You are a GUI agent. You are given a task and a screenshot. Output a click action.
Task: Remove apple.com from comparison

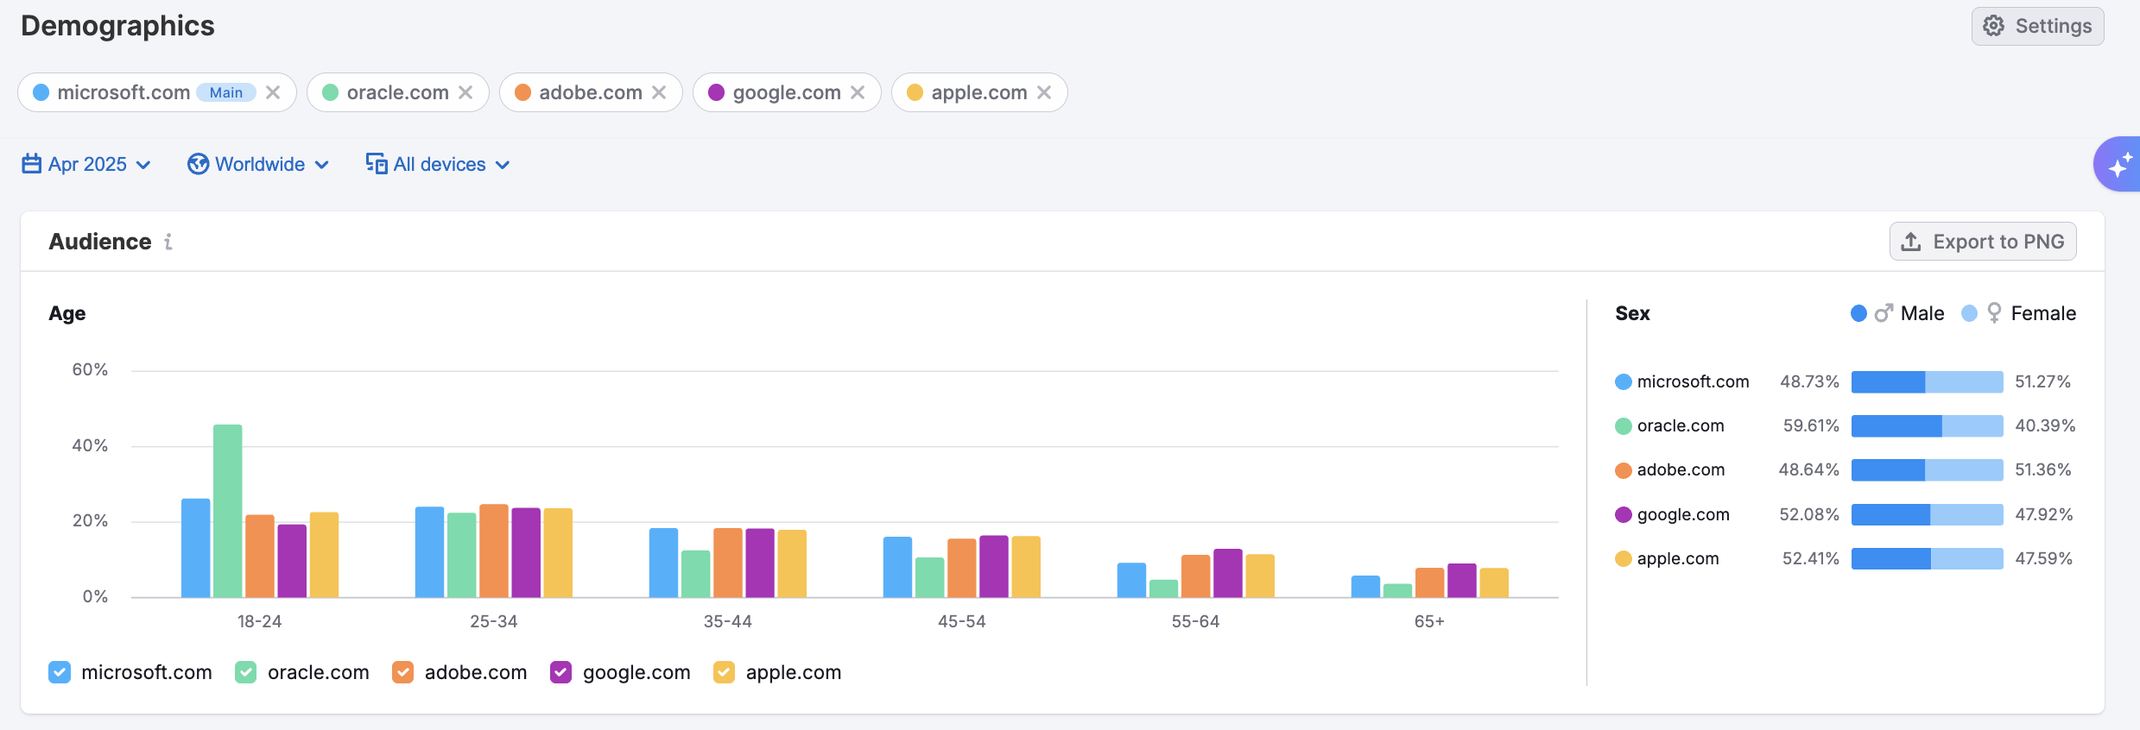tap(1044, 92)
